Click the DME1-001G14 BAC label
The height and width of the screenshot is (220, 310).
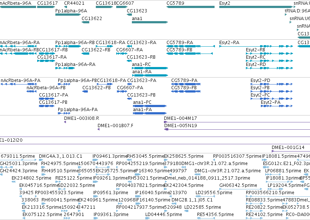pyautogui.click(x=288, y=148)
